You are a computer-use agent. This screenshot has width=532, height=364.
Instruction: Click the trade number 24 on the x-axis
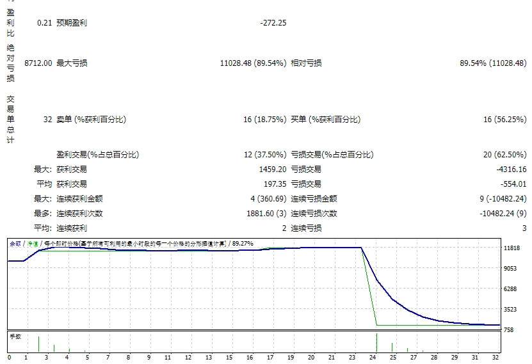[373, 357]
